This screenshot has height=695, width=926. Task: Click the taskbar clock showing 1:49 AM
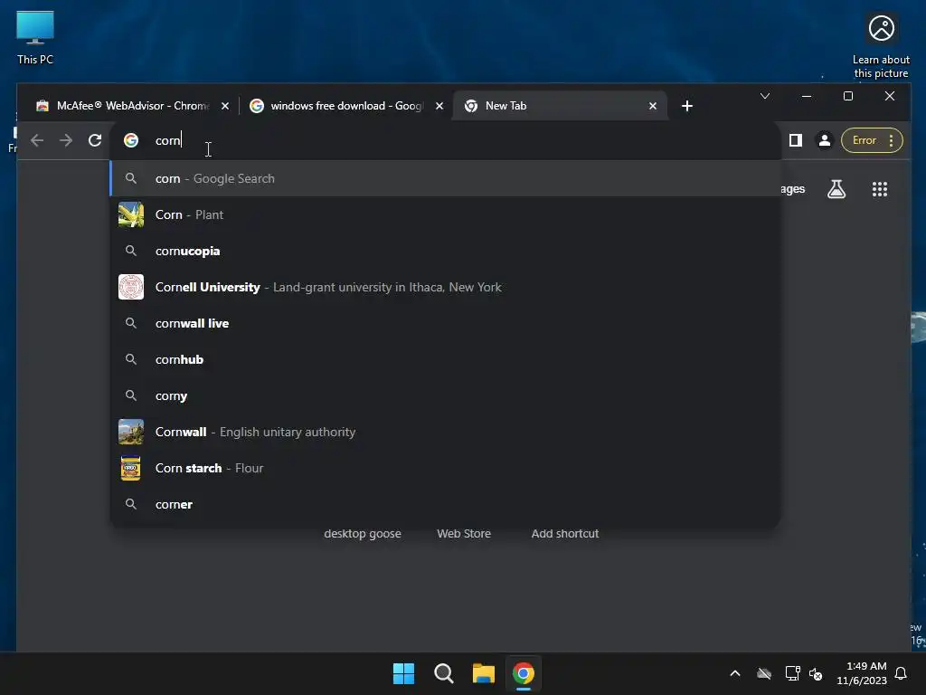point(862,673)
